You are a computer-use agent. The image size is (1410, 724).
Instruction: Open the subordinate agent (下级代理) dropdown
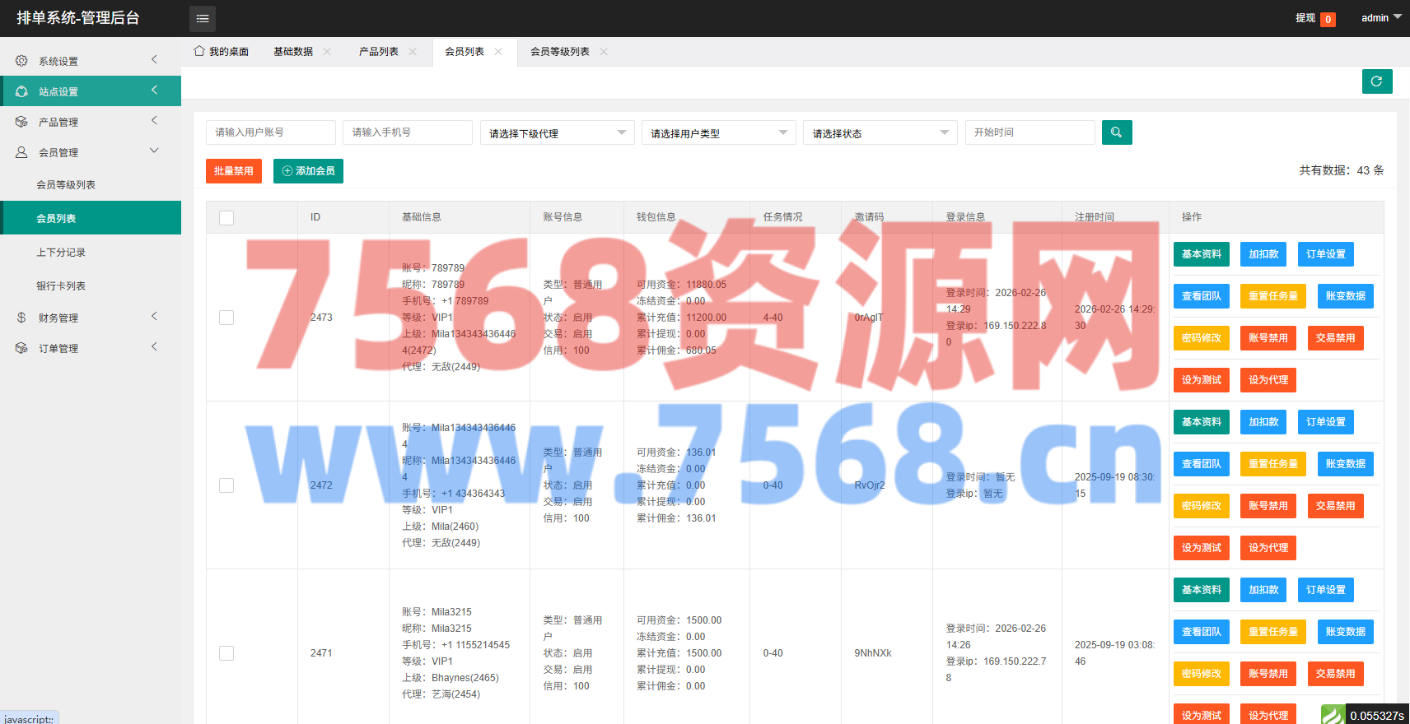[557, 133]
